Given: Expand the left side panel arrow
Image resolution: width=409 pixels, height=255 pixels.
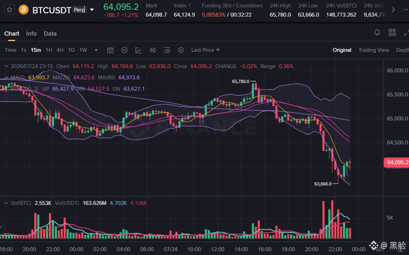Looking at the screenshot, I should (1, 227).
